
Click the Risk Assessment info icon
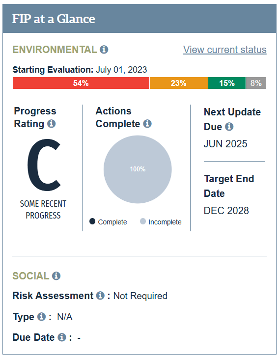[100, 296]
